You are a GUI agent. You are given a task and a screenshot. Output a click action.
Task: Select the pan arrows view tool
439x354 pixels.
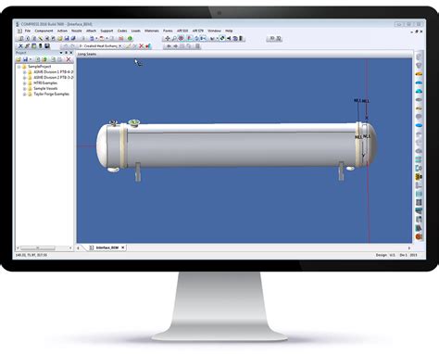coord(168,38)
